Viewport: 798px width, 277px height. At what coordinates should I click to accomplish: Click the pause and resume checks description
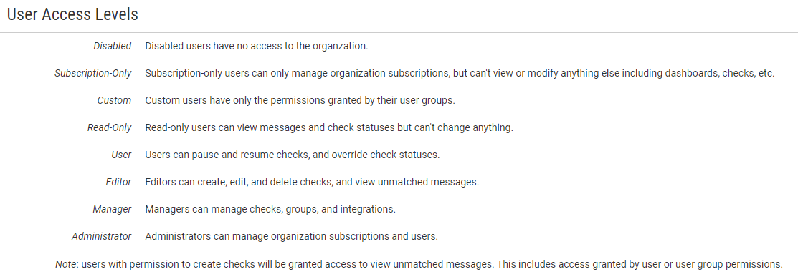[x=292, y=155]
